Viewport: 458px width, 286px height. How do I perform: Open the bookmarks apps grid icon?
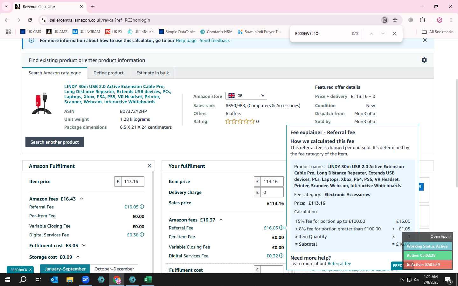(x=8, y=32)
